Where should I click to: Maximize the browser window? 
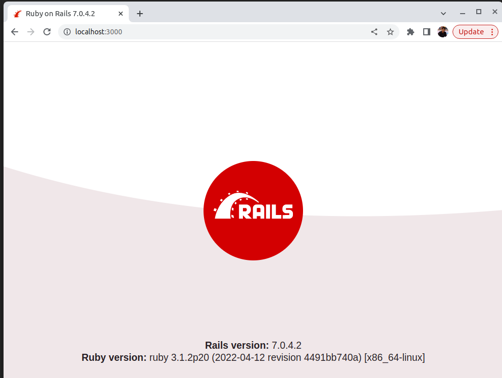click(x=479, y=12)
